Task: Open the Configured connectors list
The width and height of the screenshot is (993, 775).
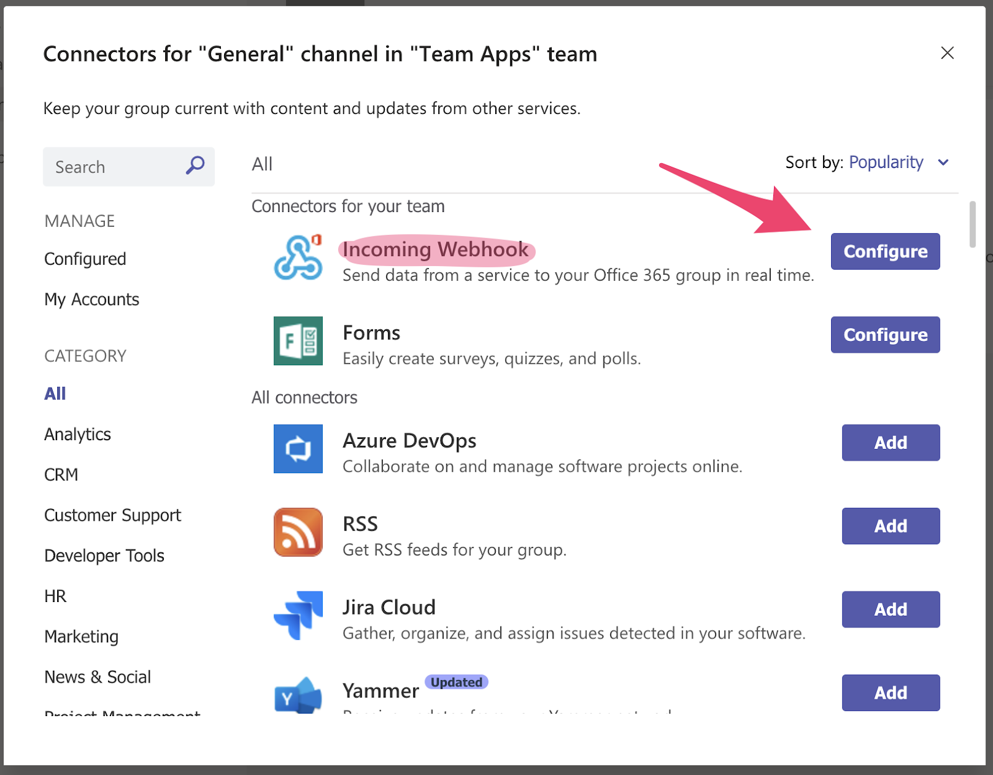Action: point(85,259)
